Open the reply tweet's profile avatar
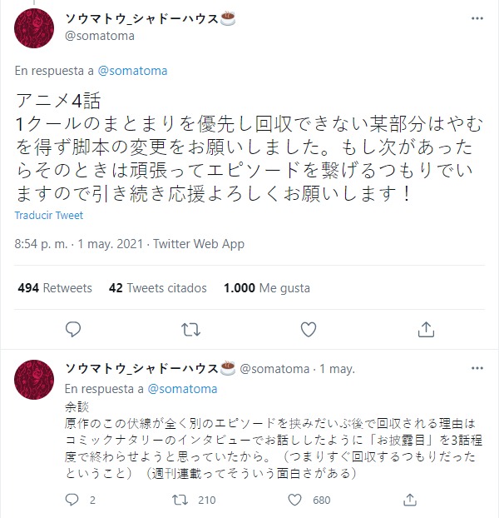Image resolution: width=499 pixels, height=518 pixels. coord(35,381)
